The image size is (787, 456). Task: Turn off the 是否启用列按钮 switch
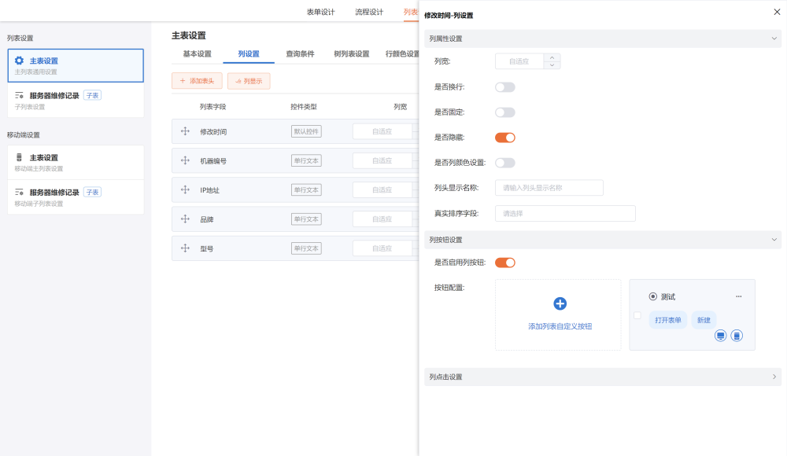[504, 263]
